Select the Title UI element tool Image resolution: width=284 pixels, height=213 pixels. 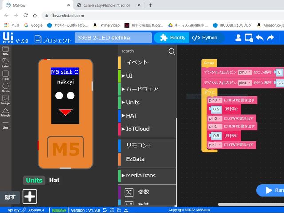5,51
